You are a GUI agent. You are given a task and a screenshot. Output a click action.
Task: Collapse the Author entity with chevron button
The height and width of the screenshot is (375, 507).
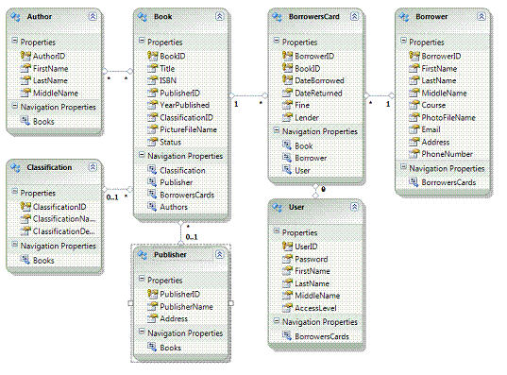[93, 16]
